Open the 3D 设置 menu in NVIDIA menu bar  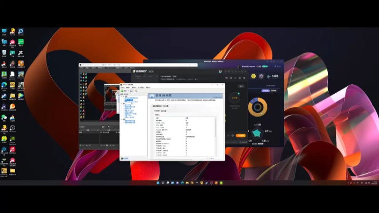coord(141,88)
